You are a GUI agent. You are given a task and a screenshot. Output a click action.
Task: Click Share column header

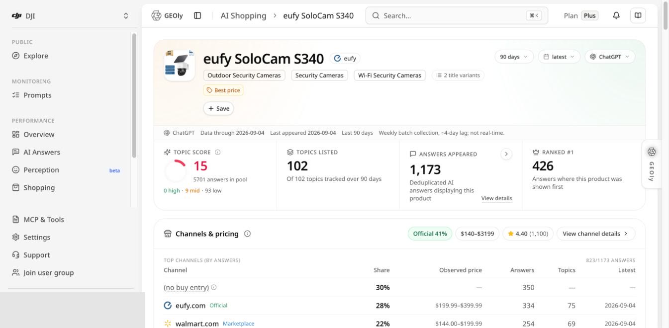click(x=382, y=270)
